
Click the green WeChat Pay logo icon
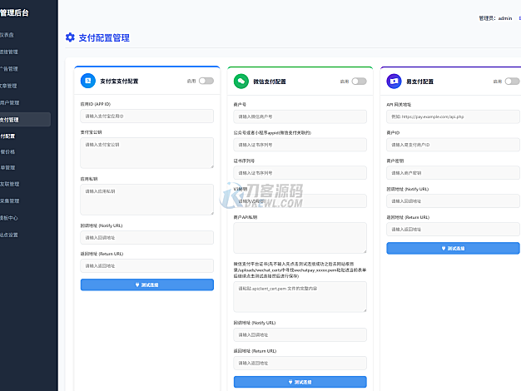[241, 81]
